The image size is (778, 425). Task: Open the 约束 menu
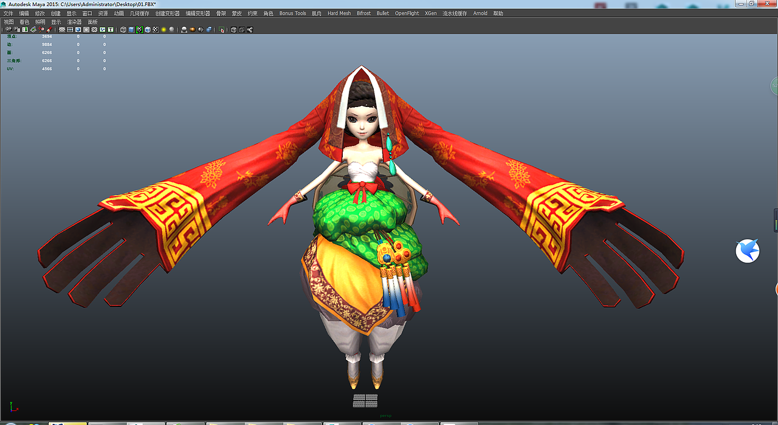(x=253, y=13)
